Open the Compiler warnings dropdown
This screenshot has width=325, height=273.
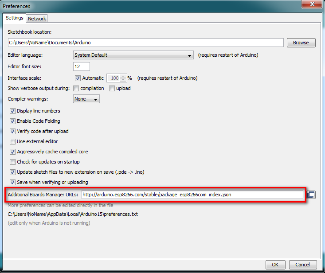point(86,99)
